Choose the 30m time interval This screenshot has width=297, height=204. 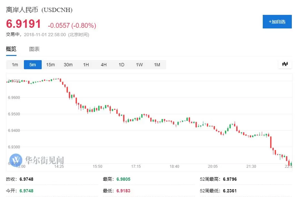click(x=68, y=65)
